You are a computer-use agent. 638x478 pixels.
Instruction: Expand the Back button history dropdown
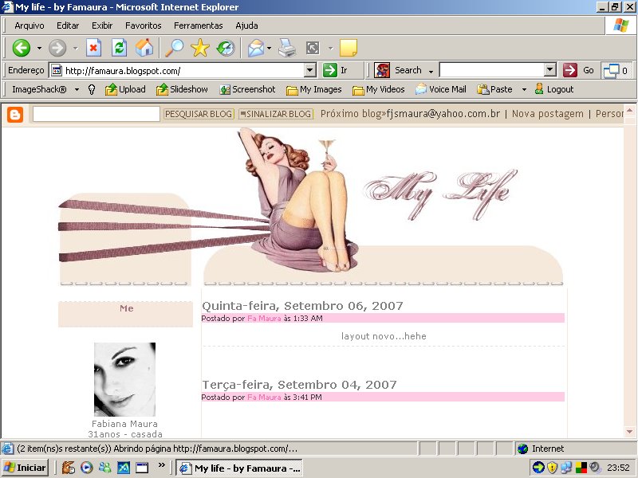(x=39, y=49)
